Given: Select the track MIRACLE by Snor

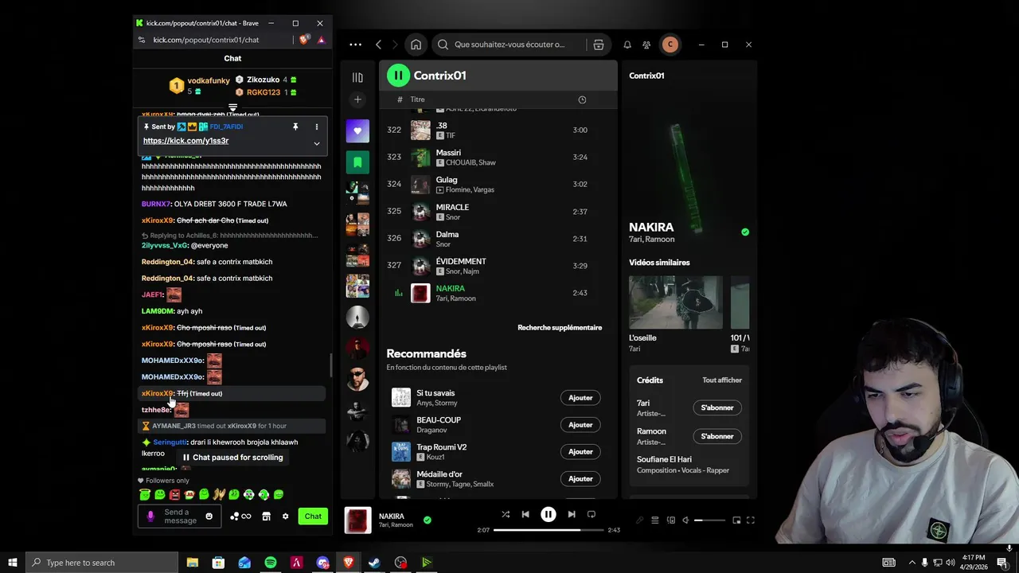Looking at the screenshot, I should (498, 212).
